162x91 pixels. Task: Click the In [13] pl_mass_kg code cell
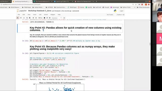point(76,41)
